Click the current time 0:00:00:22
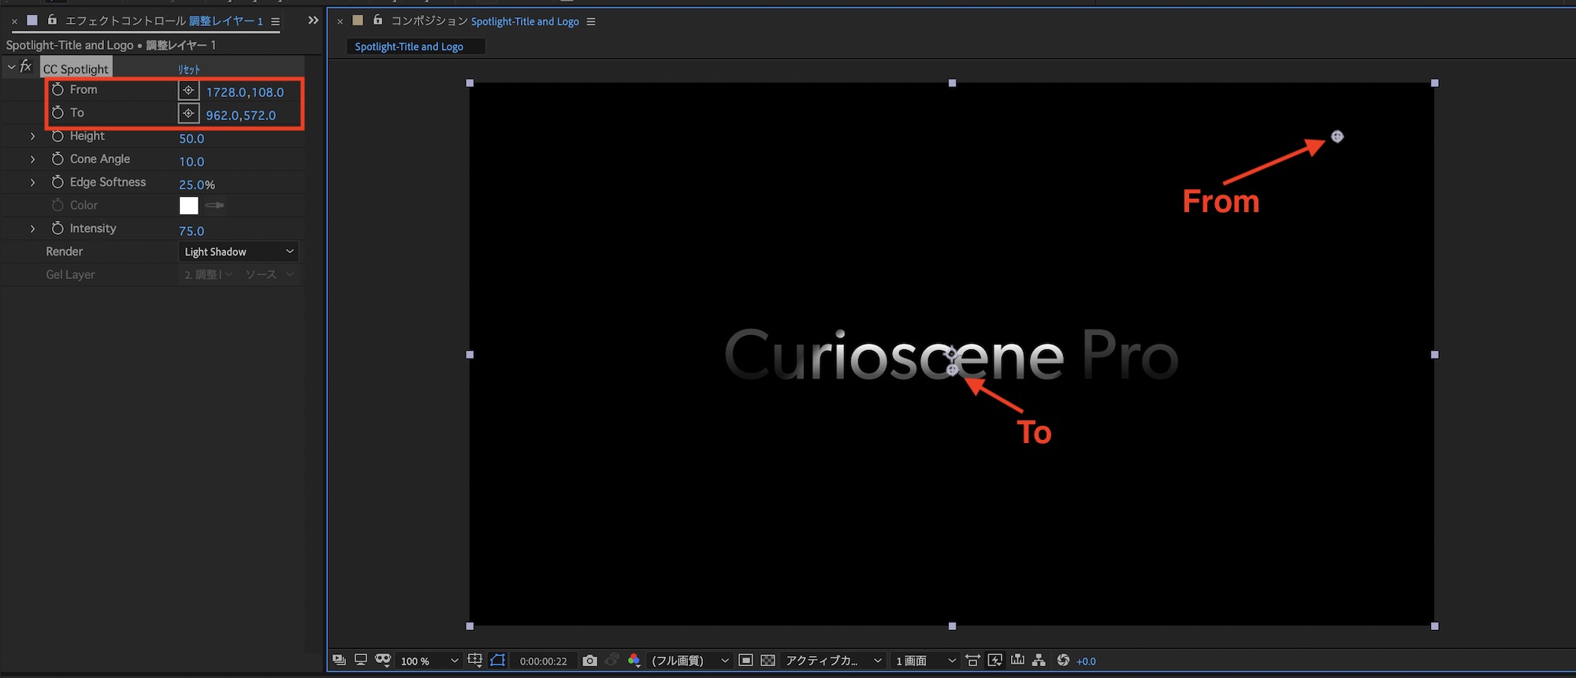Screen dimensions: 1576x678 (544, 661)
